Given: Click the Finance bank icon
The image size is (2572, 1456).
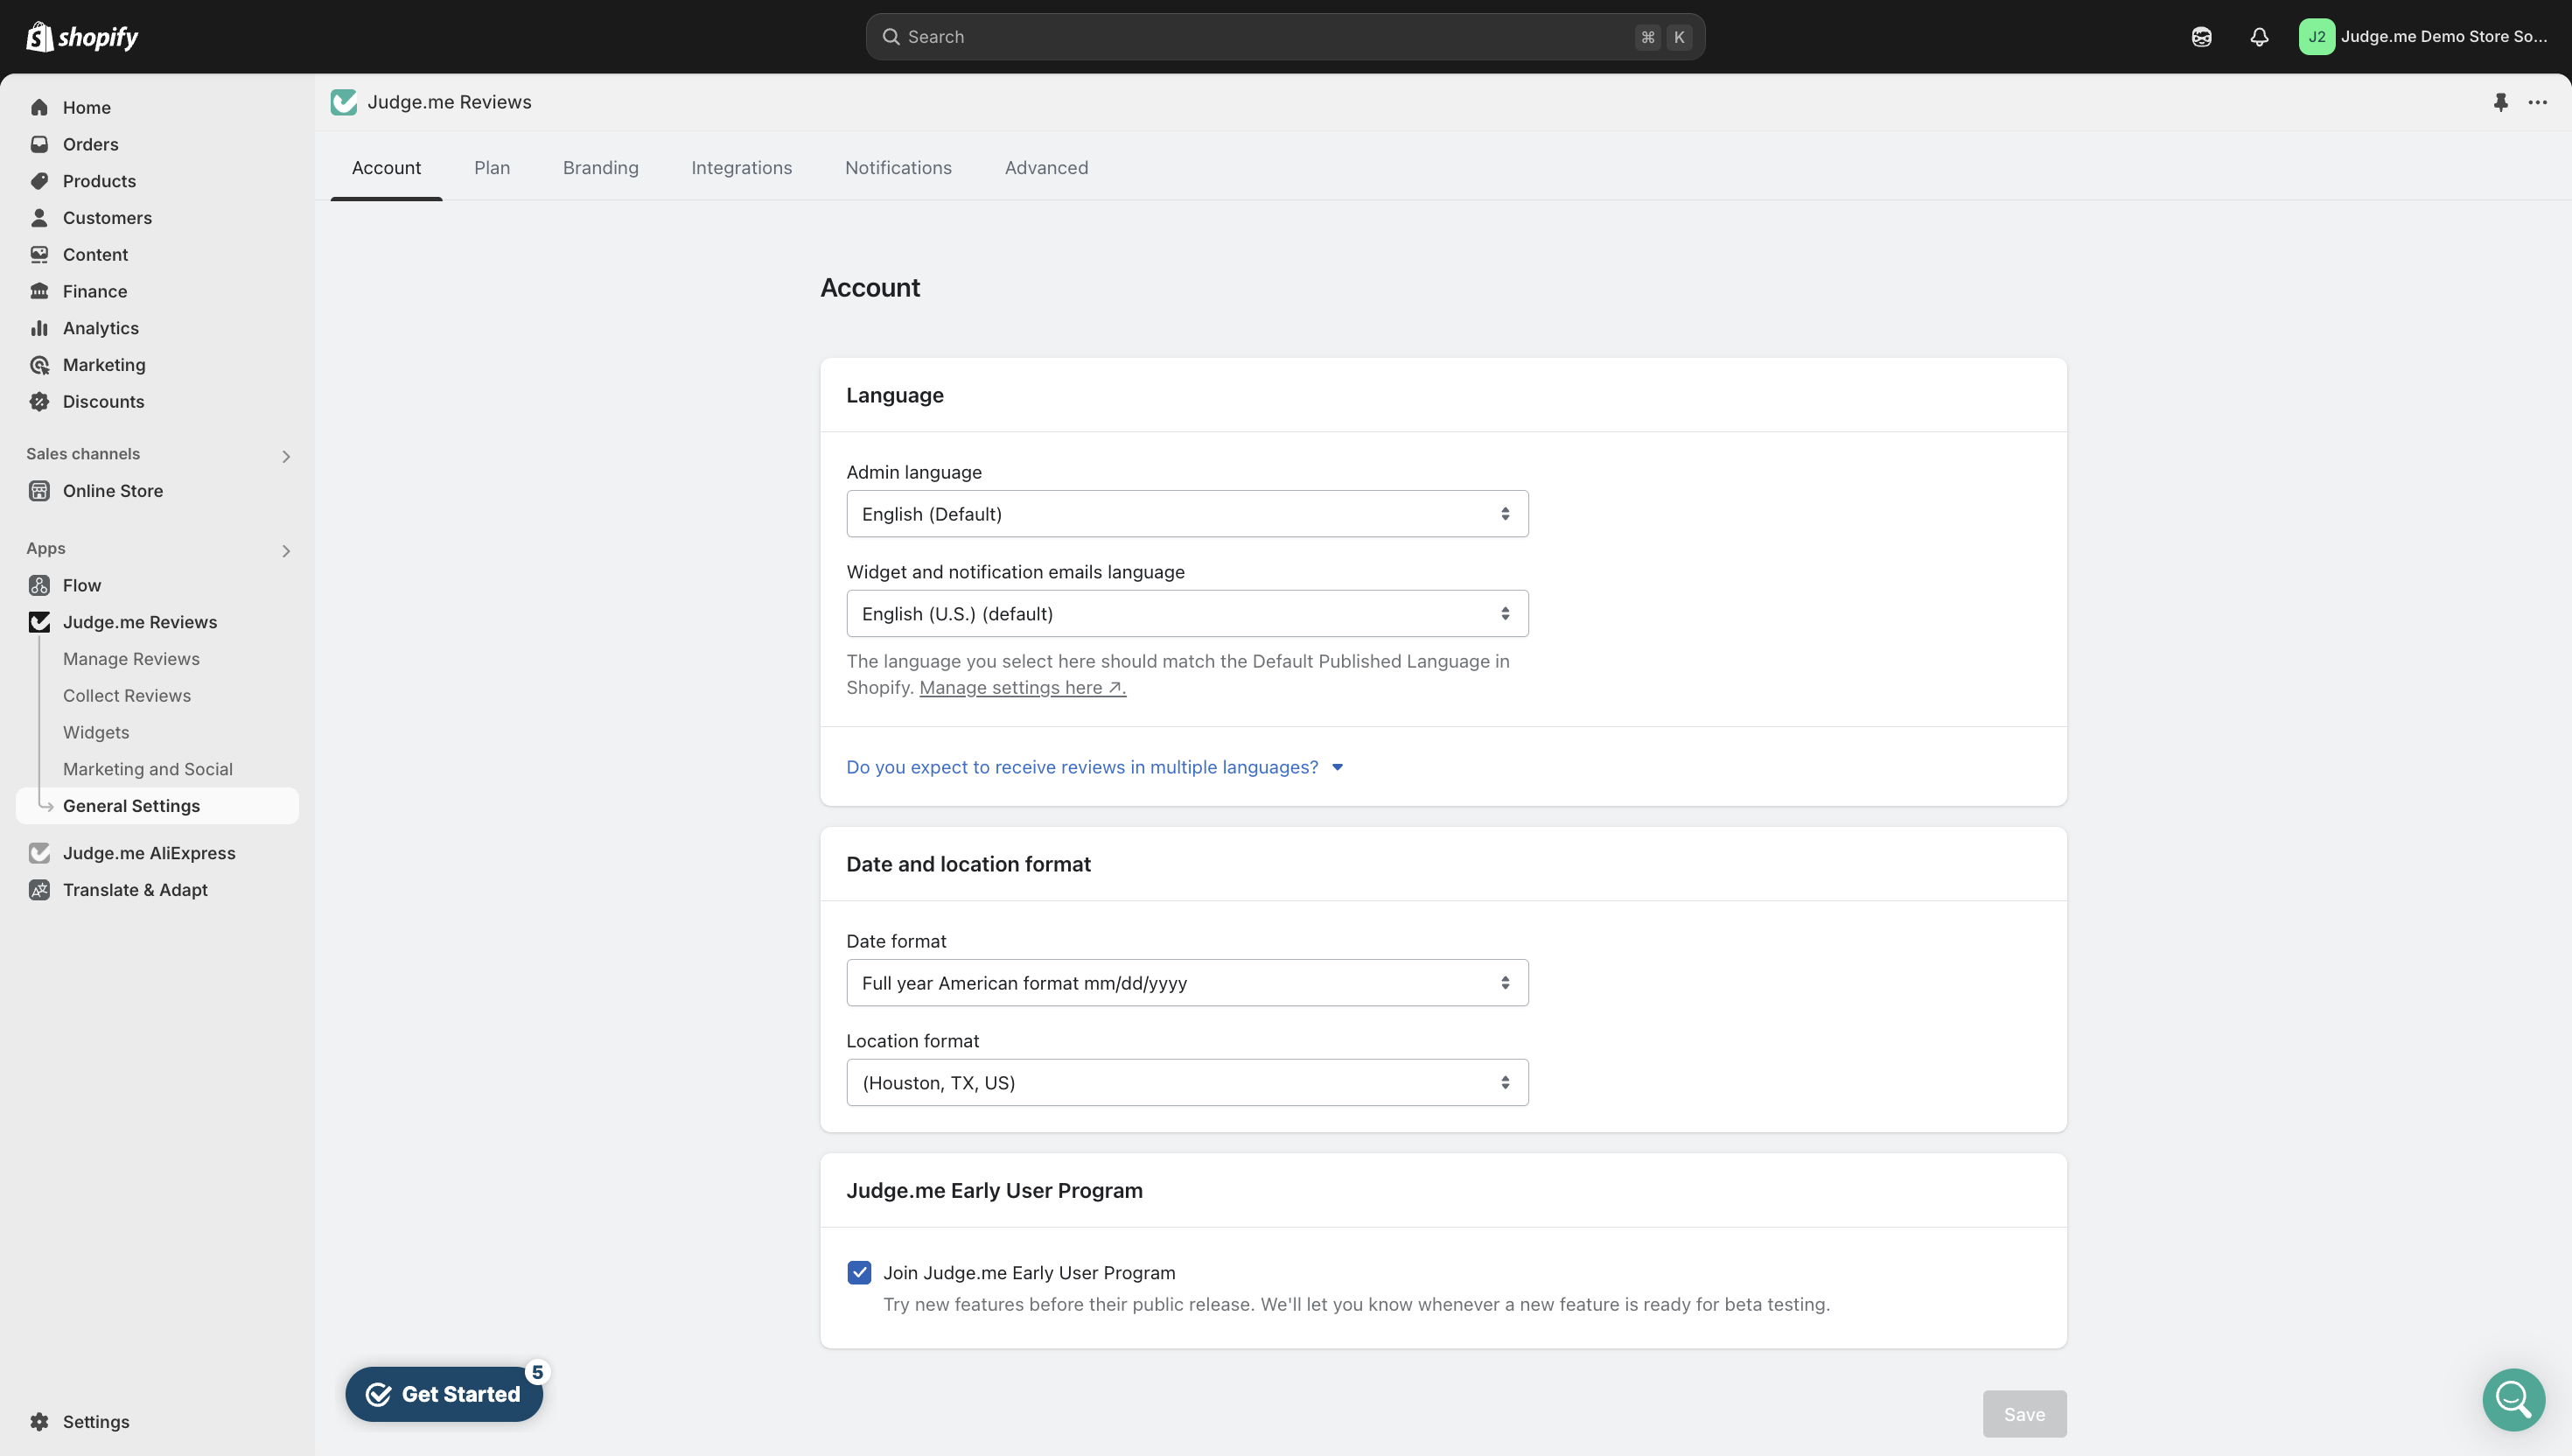Looking at the screenshot, I should tap(39, 291).
